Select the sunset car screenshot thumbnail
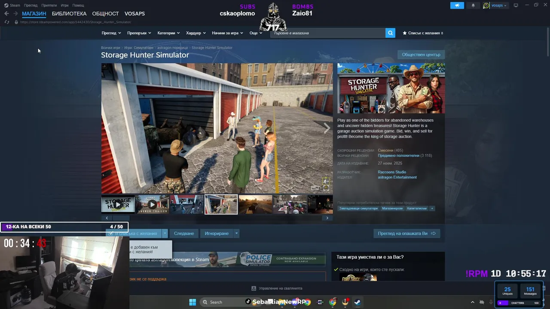This screenshot has width=550, height=309. 255,204
